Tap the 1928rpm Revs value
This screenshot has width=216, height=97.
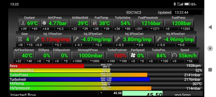coord(193,66)
